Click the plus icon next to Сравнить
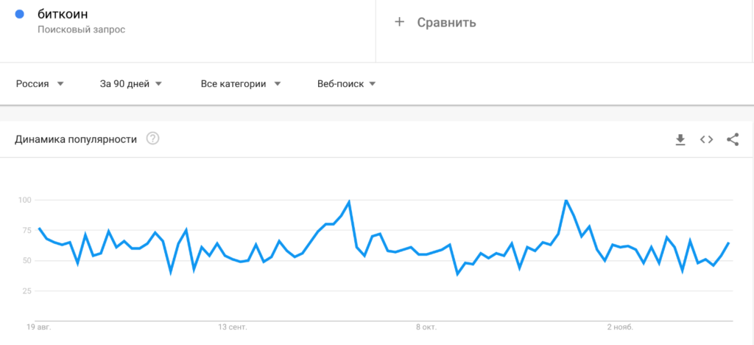Viewport: 754px width, 345px height. point(398,21)
